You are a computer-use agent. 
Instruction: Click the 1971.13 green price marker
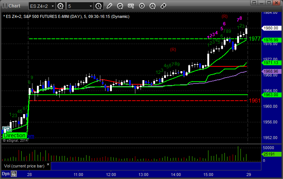coord(271,63)
